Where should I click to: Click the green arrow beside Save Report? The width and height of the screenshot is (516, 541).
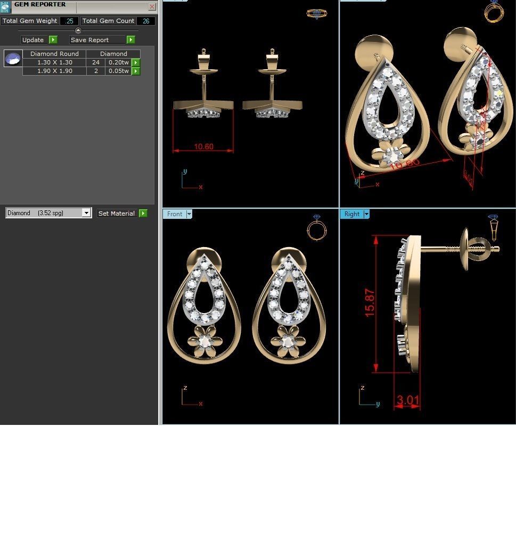(x=131, y=40)
